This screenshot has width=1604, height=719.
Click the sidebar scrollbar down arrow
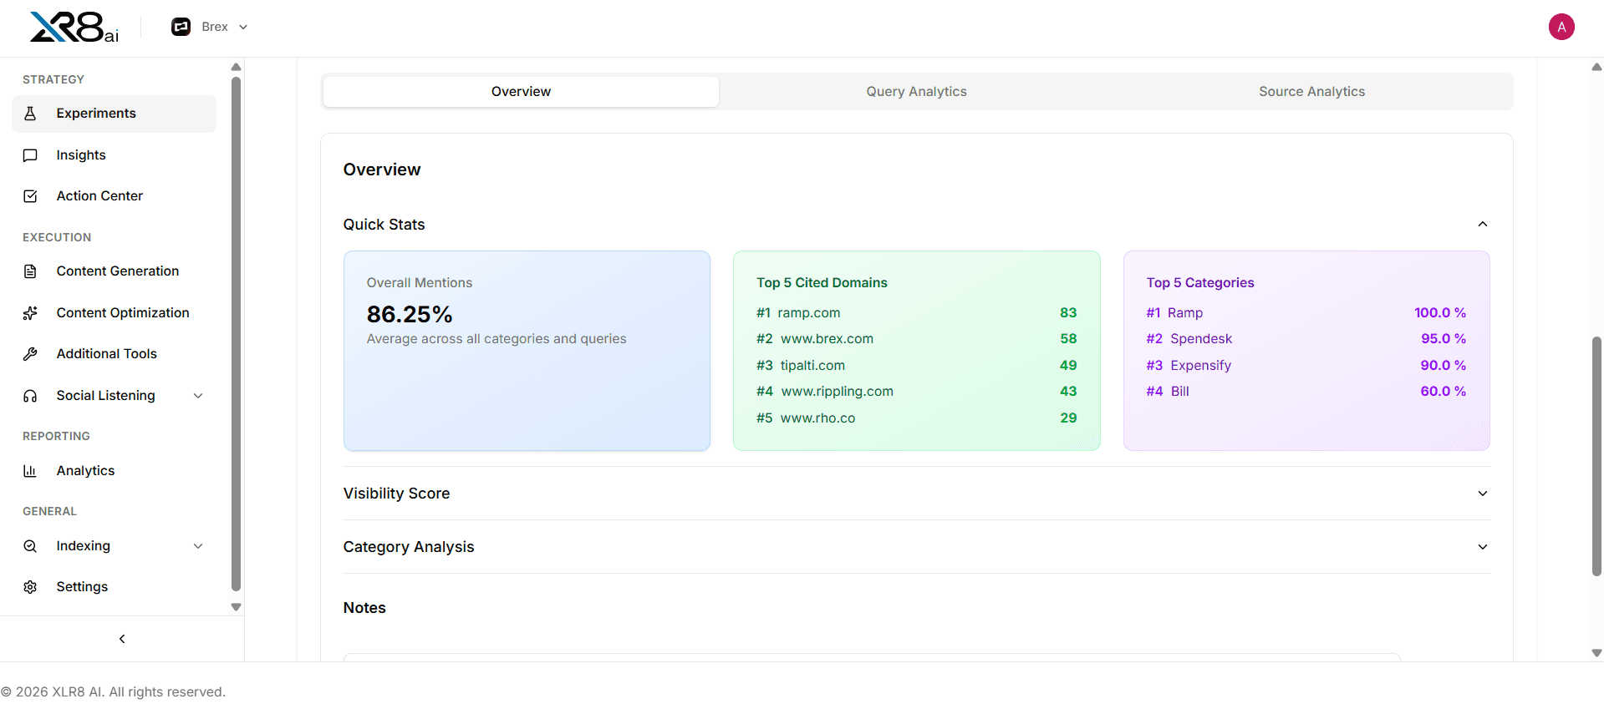click(236, 607)
